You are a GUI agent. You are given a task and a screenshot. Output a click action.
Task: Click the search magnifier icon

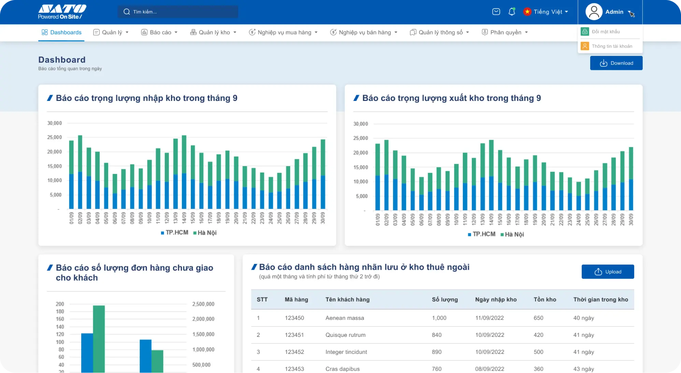(127, 12)
